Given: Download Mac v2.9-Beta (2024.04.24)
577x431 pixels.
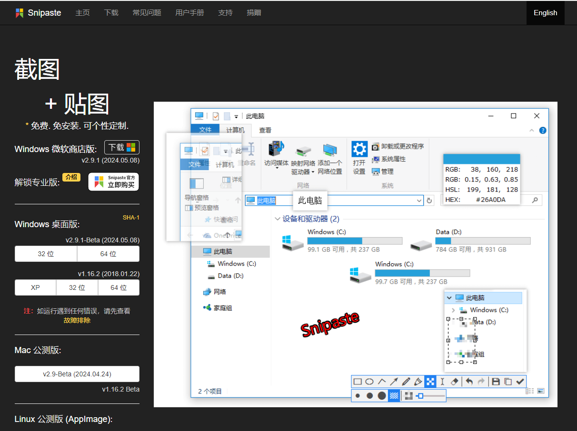Looking at the screenshot, I should pyautogui.click(x=77, y=374).
